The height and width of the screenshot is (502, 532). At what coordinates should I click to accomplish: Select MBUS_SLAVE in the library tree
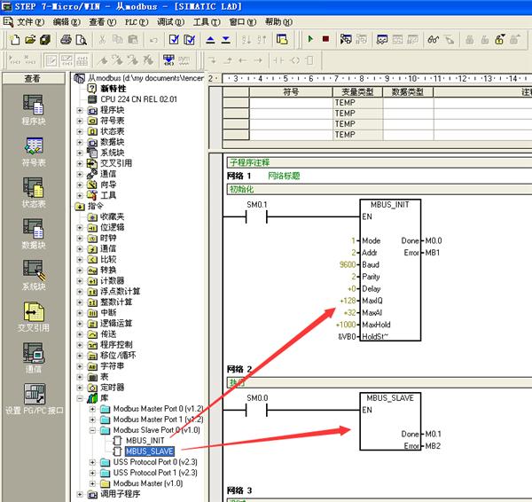pyautogui.click(x=150, y=451)
